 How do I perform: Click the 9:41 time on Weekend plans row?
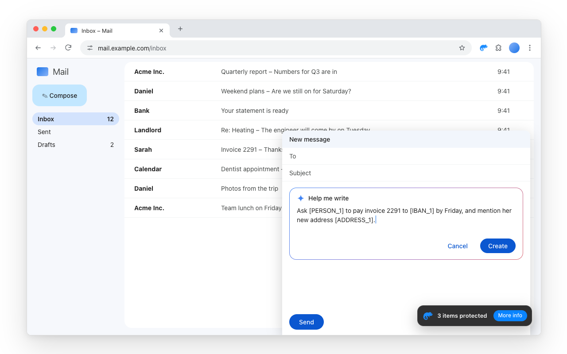(504, 91)
